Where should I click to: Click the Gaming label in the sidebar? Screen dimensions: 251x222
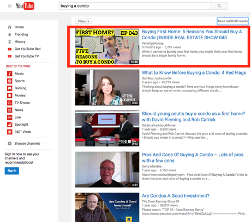click(21, 88)
